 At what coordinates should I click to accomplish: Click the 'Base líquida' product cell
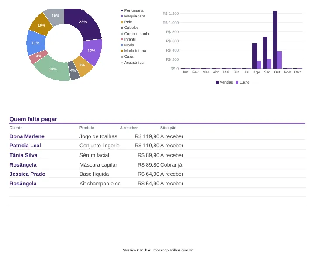pyautogui.click(x=94, y=174)
